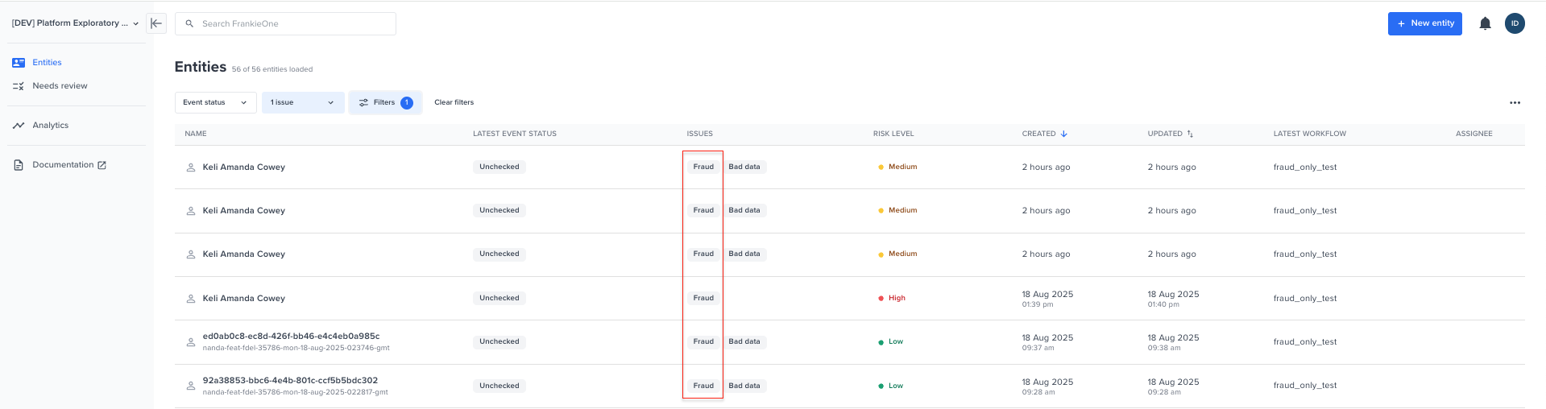Screen dimensions: 1546x409
Task: Open the High risk Keli Amanda Cowey entity
Action: click(x=244, y=299)
